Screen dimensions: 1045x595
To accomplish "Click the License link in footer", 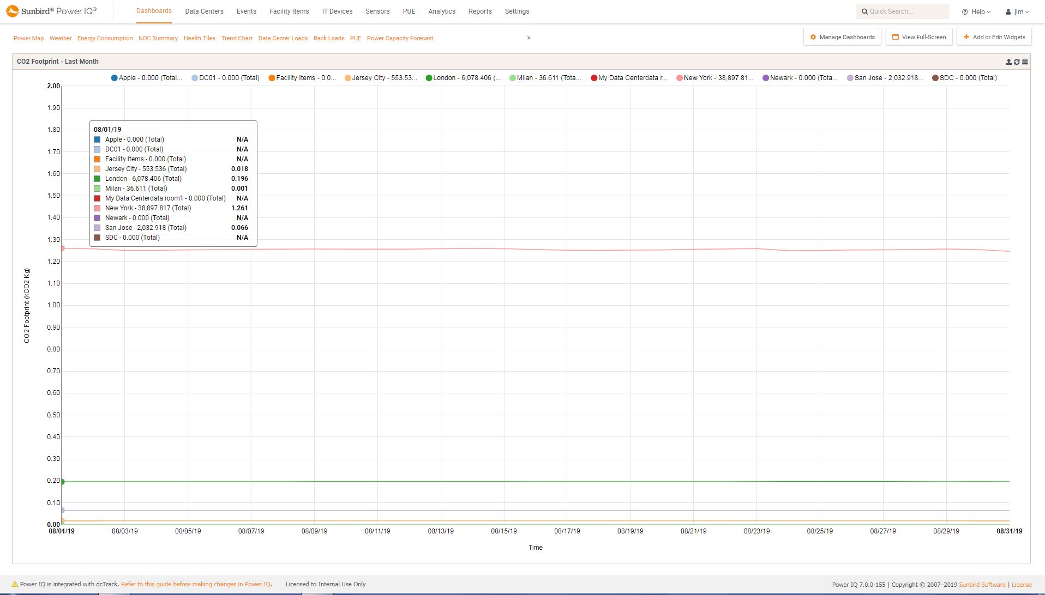I will pyautogui.click(x=1022, y=585).
